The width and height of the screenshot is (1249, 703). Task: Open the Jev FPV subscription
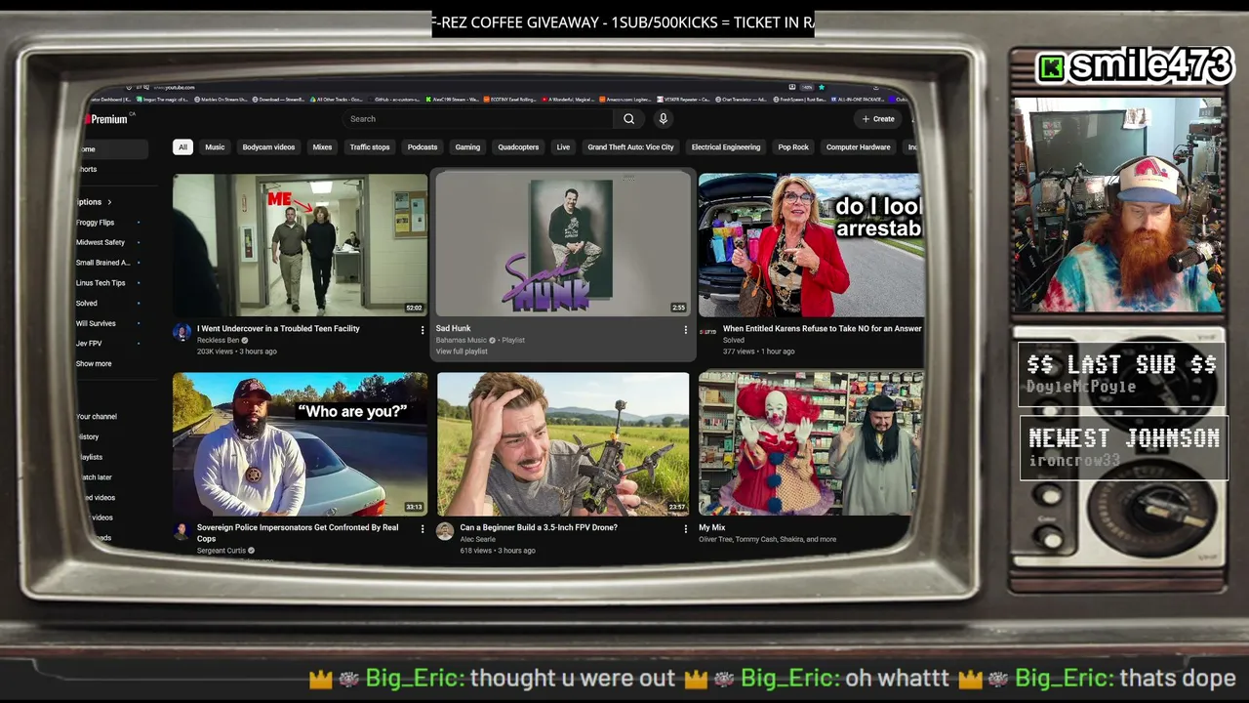point(89,344)
